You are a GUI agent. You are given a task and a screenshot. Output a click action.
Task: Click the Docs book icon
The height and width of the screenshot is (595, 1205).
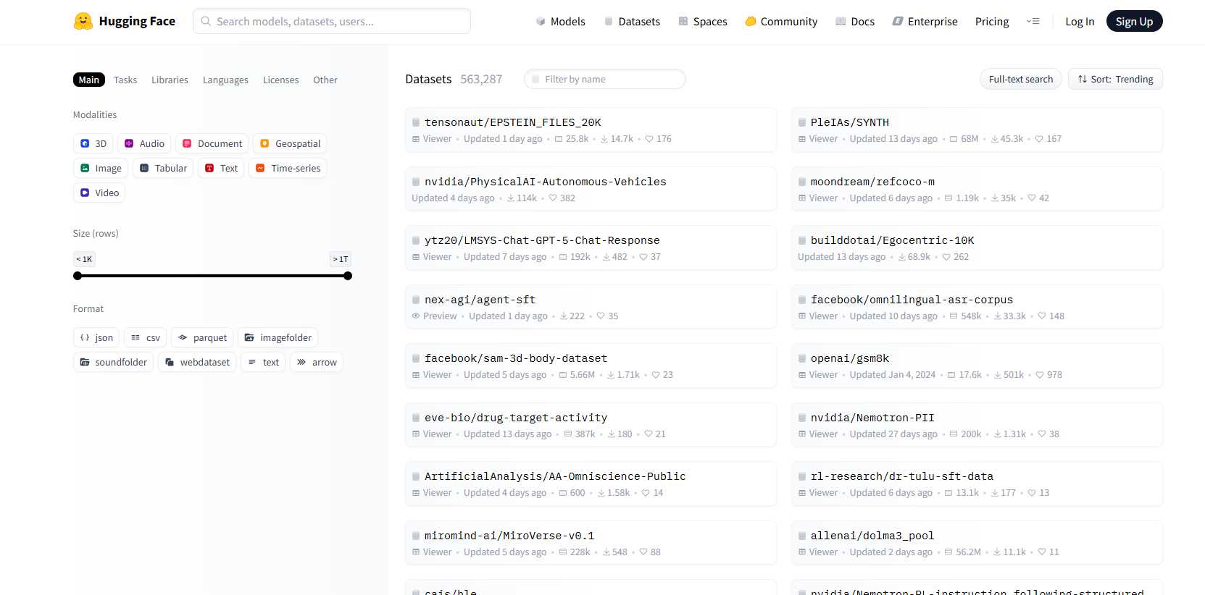pyautogui.click(x=841, y=21)
